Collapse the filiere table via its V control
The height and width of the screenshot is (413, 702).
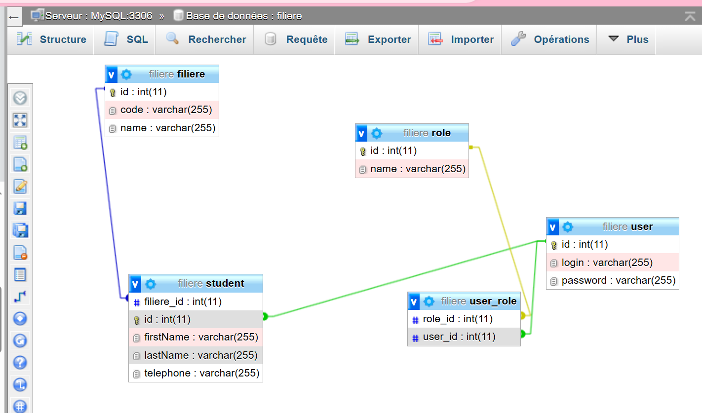[111, 74]
